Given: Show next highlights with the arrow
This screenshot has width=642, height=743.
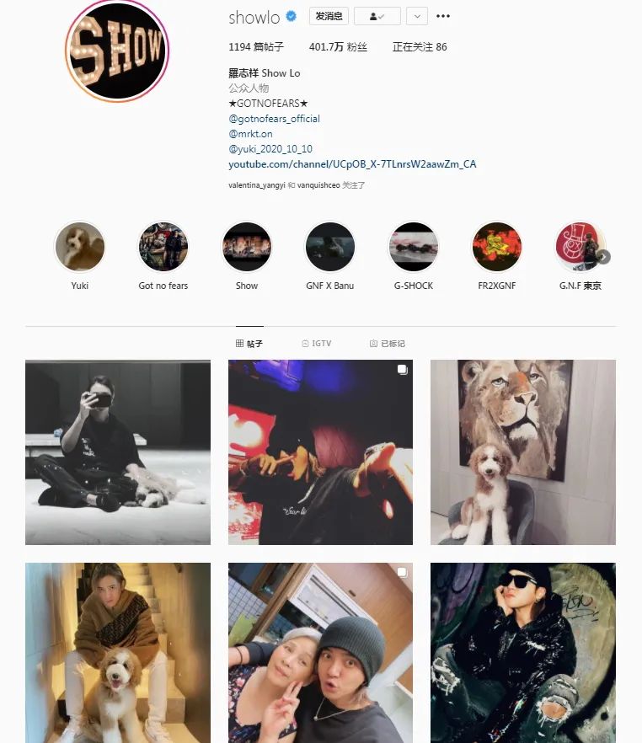Looking at the screenshot, I should (x=603, y=257).
